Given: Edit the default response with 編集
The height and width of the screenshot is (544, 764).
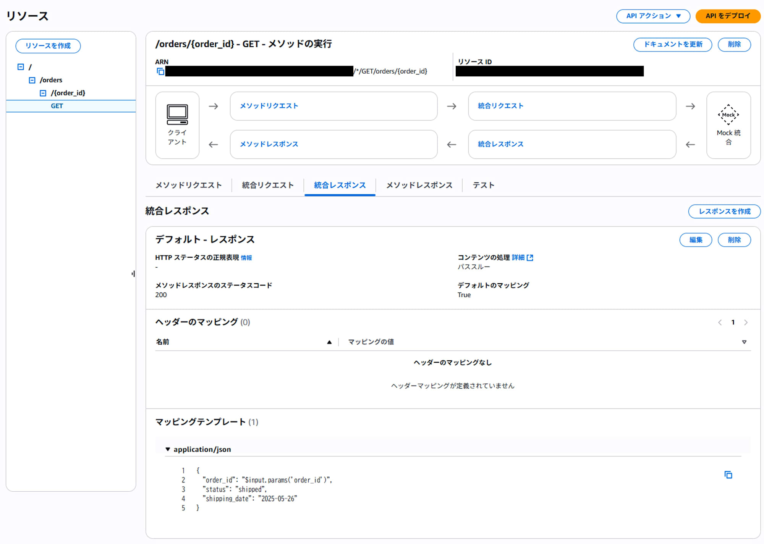Looking at the screenshot, I should click(x=696, y=240).
